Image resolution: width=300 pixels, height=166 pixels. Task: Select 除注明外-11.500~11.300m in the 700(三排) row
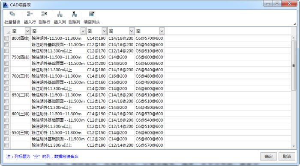click(x=58, y=76)
